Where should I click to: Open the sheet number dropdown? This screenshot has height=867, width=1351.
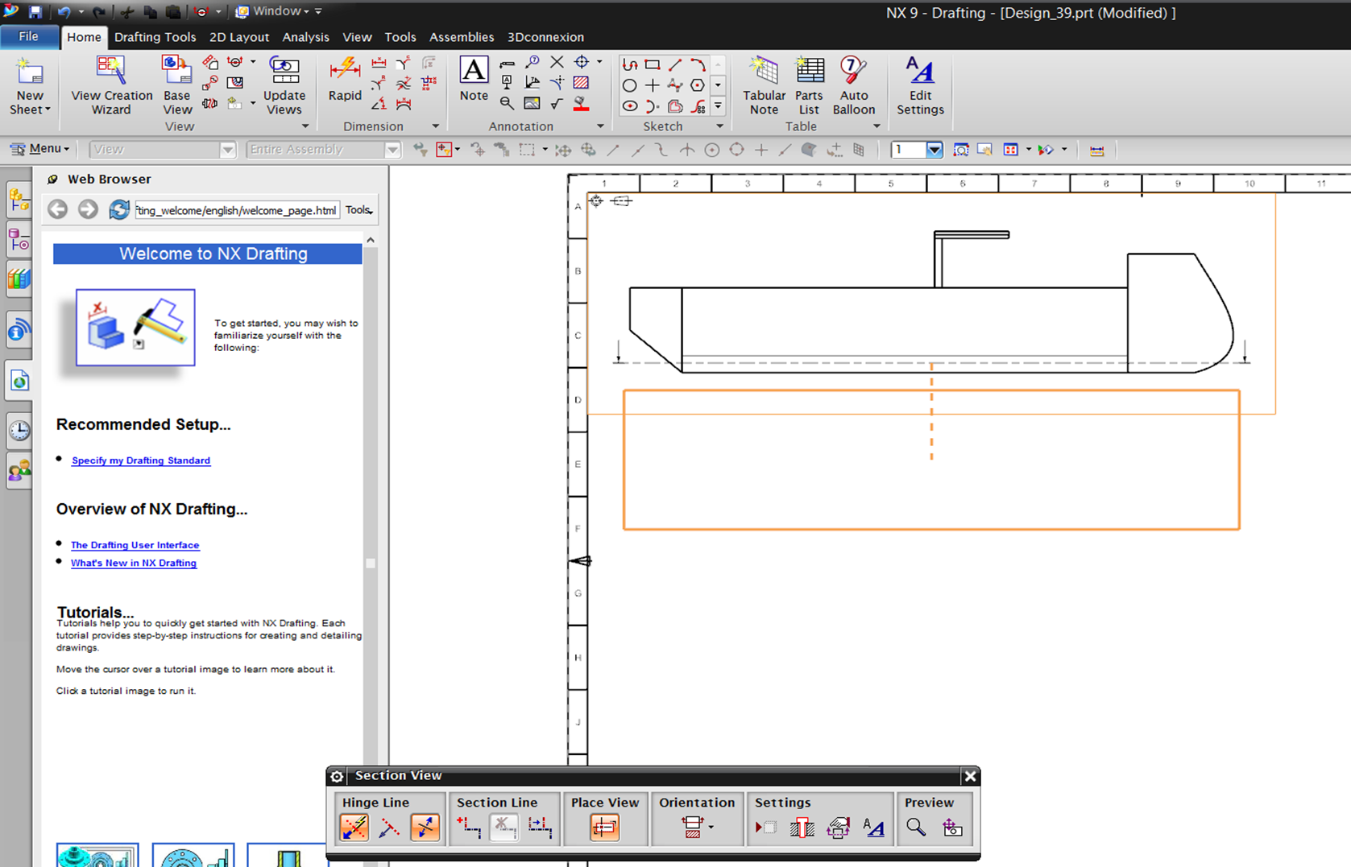tap(935, 149)
